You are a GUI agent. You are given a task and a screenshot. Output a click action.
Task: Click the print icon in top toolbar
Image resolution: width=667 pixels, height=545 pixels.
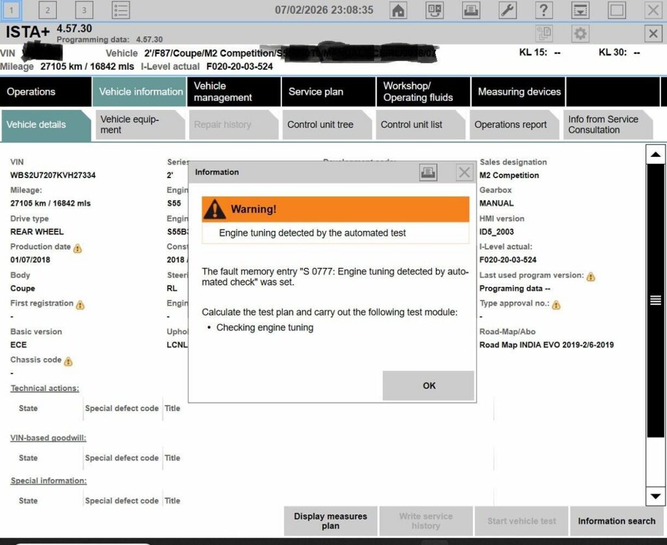[471, 10]
